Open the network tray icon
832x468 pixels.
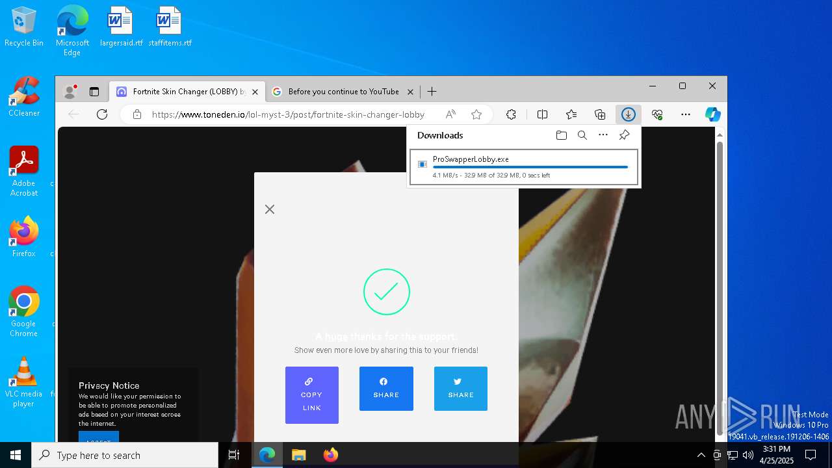[x=733, y=455]
